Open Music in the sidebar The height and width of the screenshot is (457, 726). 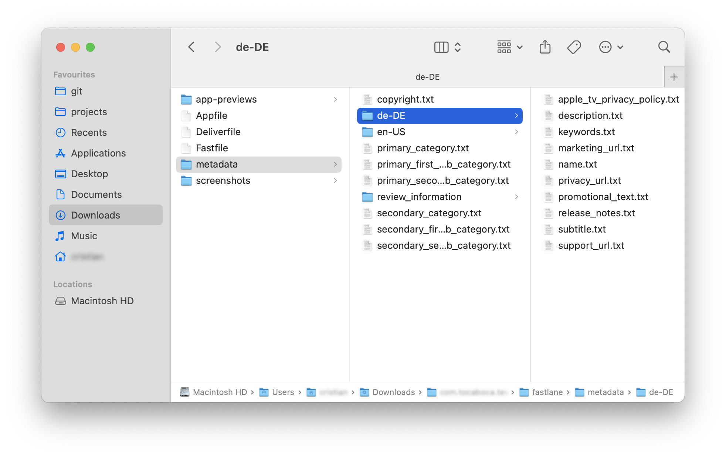[x=106, y=236]
